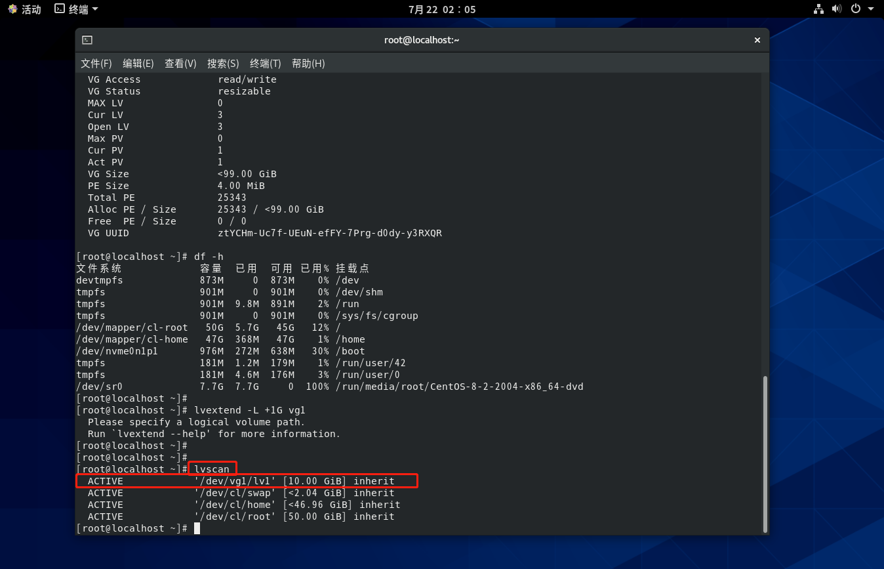The width and height of the screenshot is (884, 569).
Task: Open the 文件(F) menu
Action: (x=96, y=64)
